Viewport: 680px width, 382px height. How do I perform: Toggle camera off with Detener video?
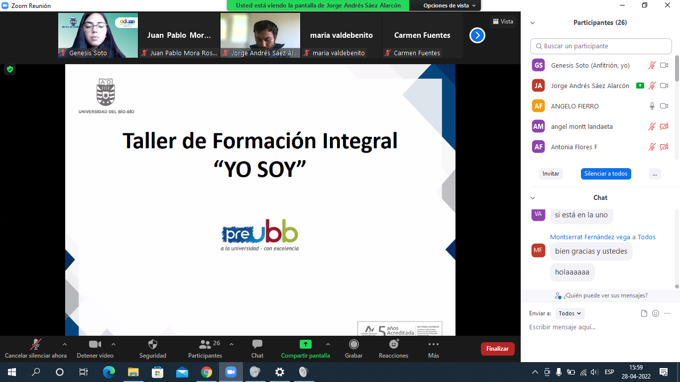click(x=95, y=344)
